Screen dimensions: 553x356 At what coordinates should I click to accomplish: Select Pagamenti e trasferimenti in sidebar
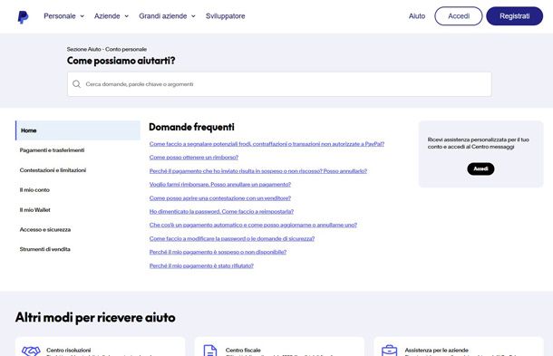52,150
